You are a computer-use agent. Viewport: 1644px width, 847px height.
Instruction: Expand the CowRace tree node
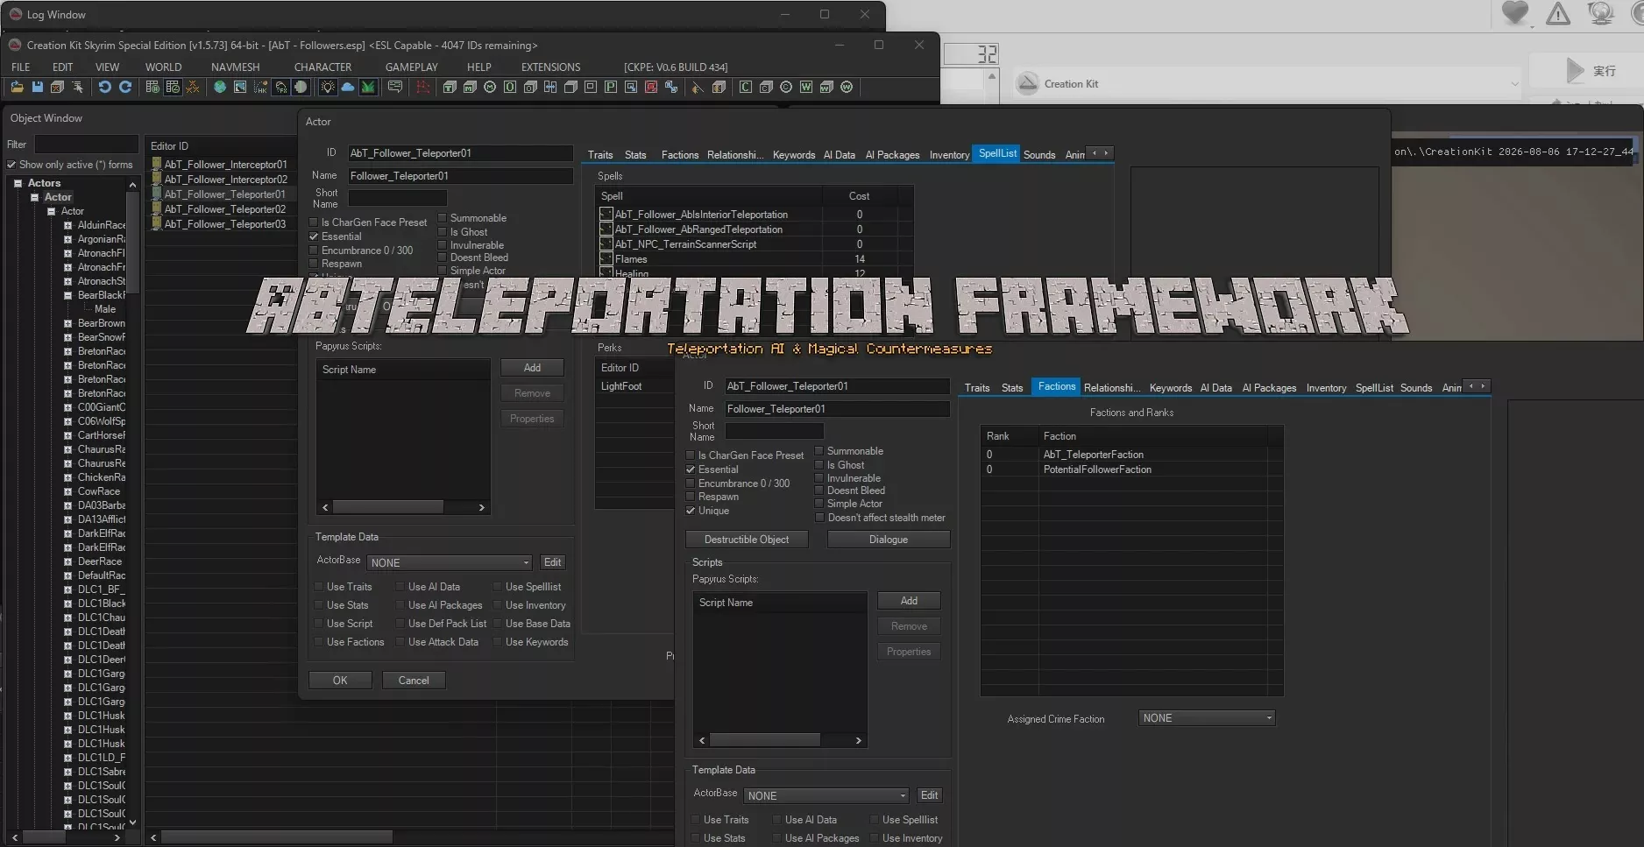point(67,491)
